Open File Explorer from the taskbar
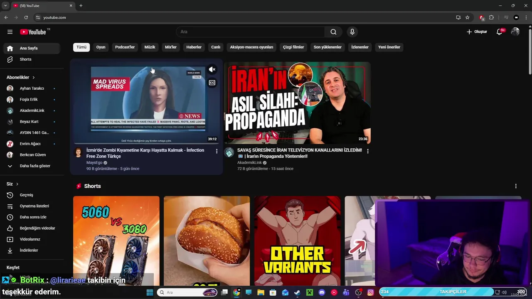Screen dimensions: 532x299 tap(261, 292)
